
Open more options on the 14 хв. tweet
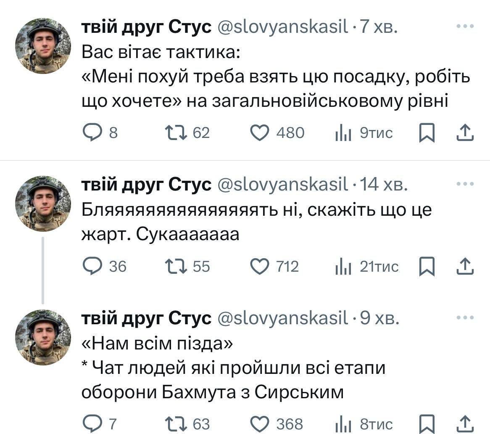(465, 184)
